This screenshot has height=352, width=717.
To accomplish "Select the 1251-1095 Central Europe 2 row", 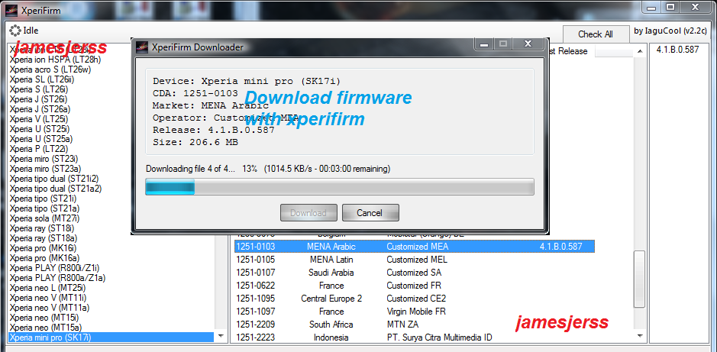I will [415, 299].
